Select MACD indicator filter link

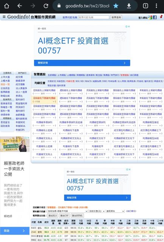(x=88, y=81)
